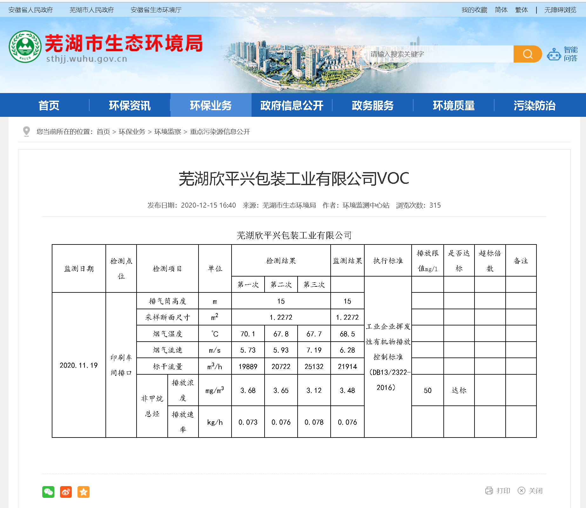Open 我的收藏 favorites link

(474, 10)
